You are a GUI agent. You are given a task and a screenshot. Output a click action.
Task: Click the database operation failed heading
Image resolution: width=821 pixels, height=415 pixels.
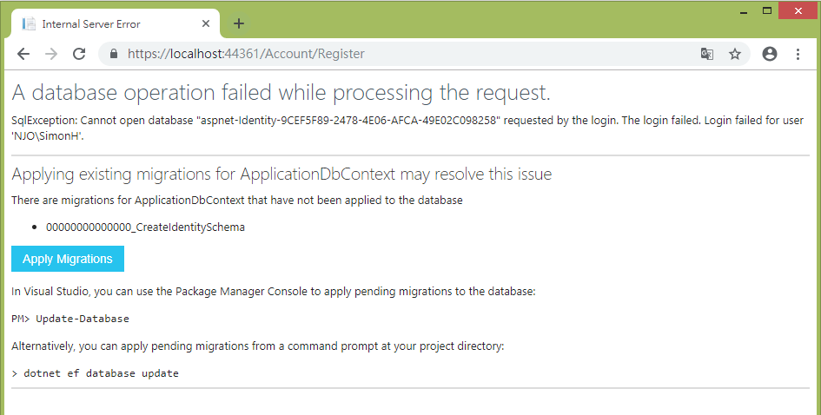click(x=281, y=92)
